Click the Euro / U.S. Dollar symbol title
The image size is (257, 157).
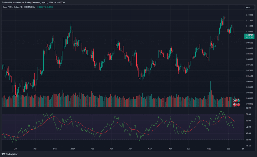[13, 7]
